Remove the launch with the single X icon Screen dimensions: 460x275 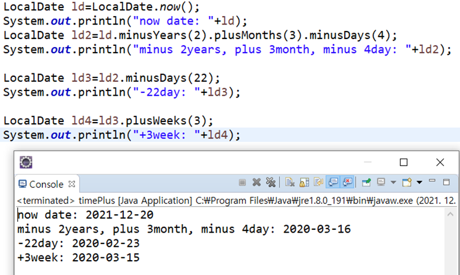click(257, 183)
